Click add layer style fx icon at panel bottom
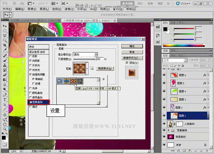Image resolution: width=214 pixels, height=154 pixels. tap(178, 151)
